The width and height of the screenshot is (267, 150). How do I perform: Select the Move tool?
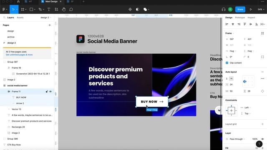13,9
